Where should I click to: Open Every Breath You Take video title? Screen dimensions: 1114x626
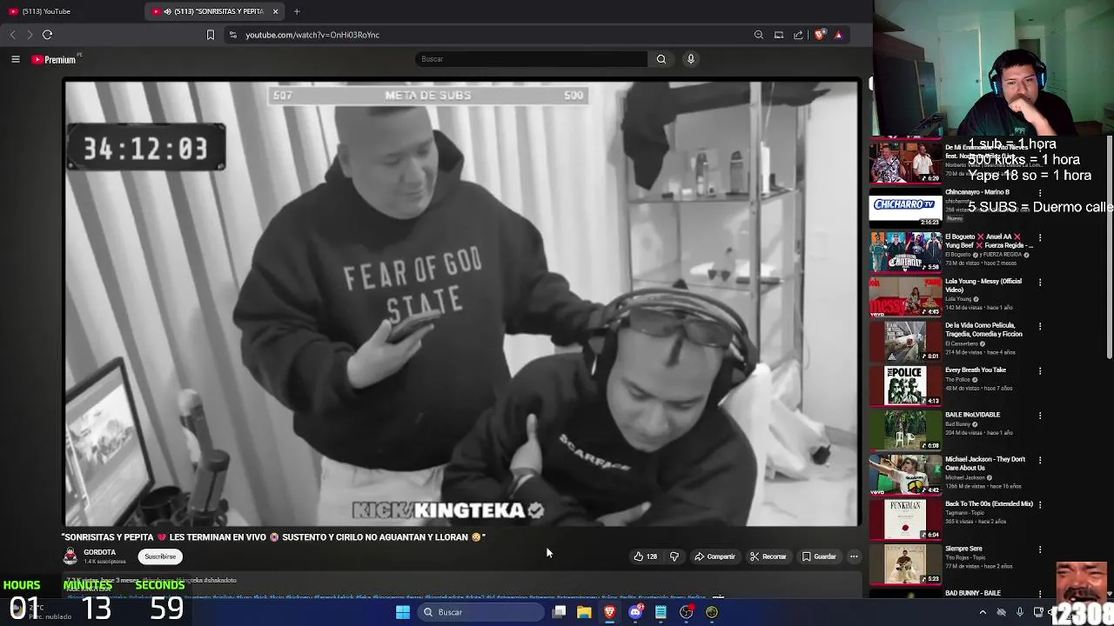tap(976, 370)
